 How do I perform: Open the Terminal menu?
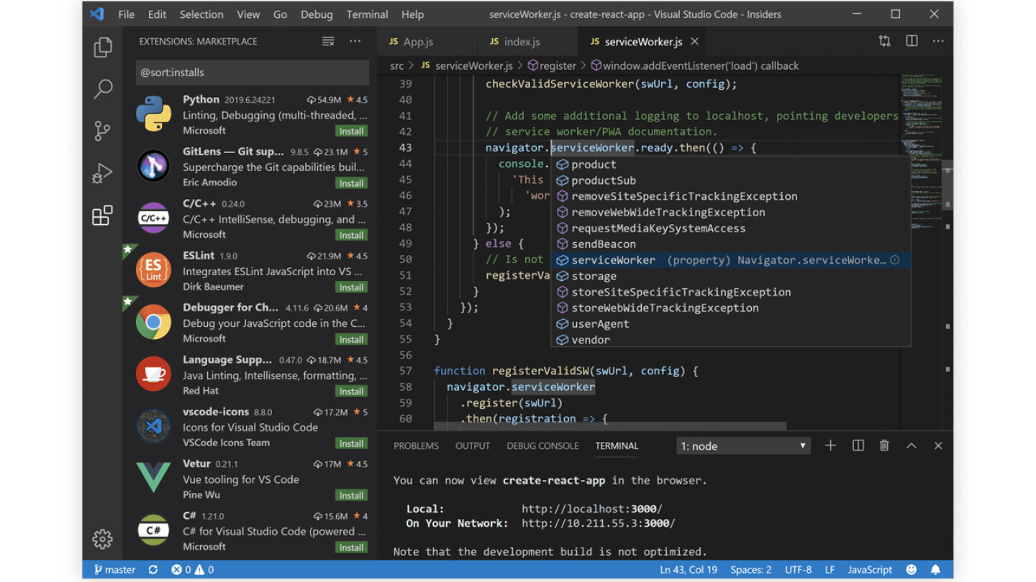tap(367, 14)
